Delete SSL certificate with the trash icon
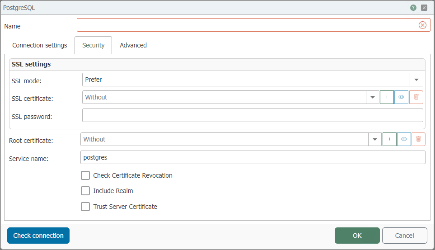435x250 pixels. (416, 97)
